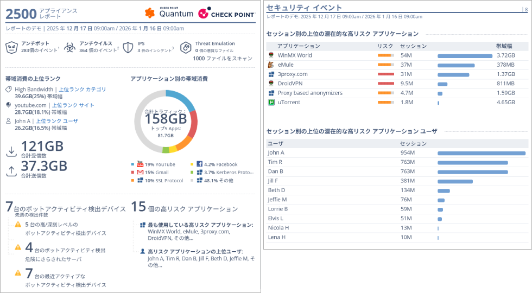
Task: Click the Check Point logo
Action: point(227,13)
